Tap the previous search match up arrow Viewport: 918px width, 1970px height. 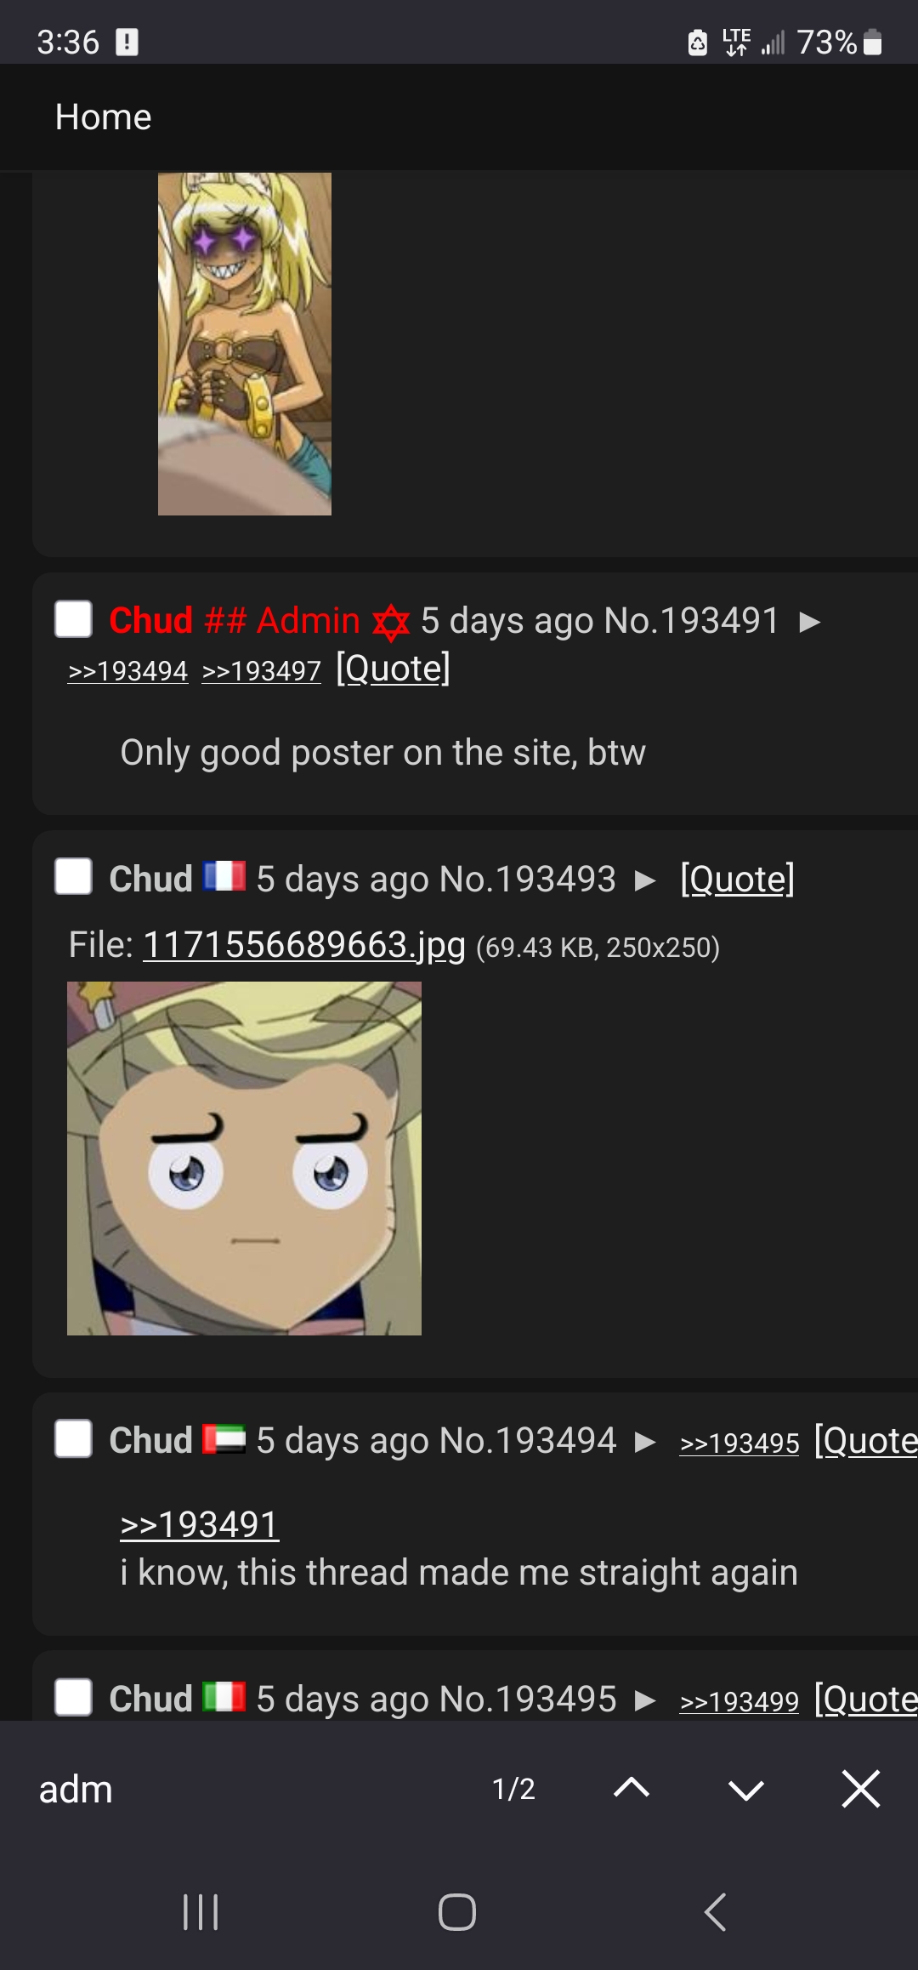[632, 1788]
